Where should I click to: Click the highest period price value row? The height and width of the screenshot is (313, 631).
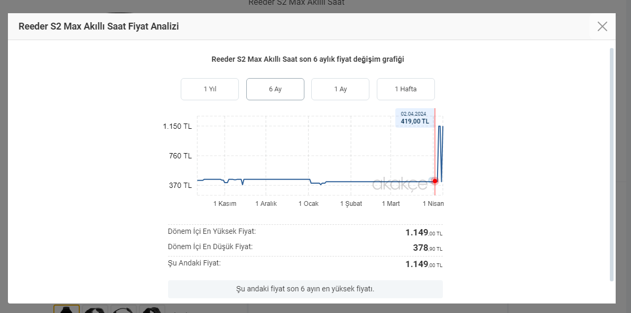(x=305, y=232)
